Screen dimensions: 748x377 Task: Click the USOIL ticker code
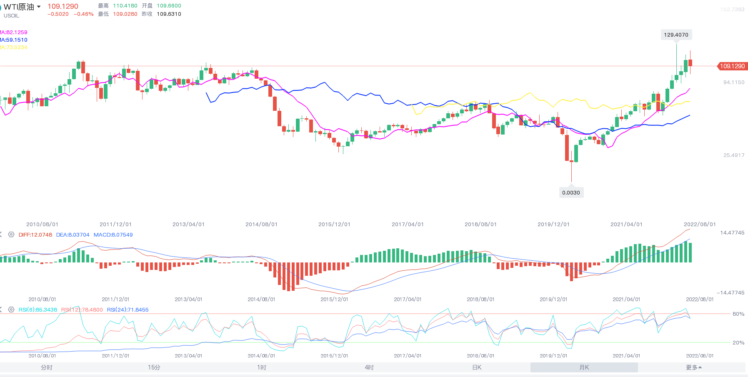[12, 15]
